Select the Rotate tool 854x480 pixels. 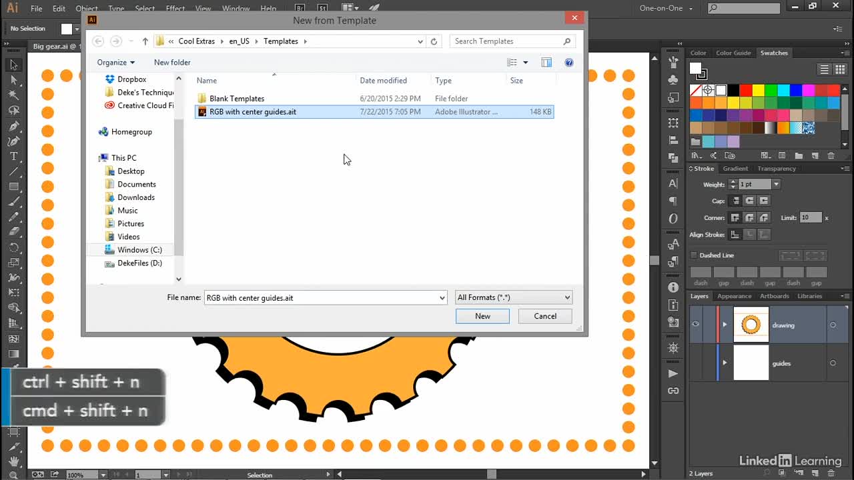pyautogui.click(x=13, y=247)
